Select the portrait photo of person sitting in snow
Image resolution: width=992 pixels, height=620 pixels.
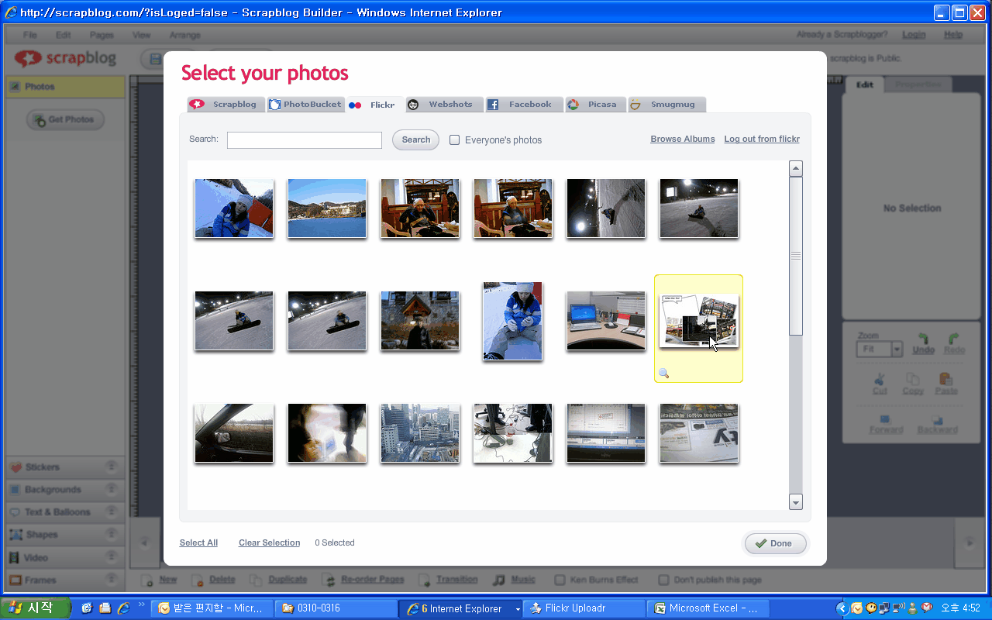513,321
